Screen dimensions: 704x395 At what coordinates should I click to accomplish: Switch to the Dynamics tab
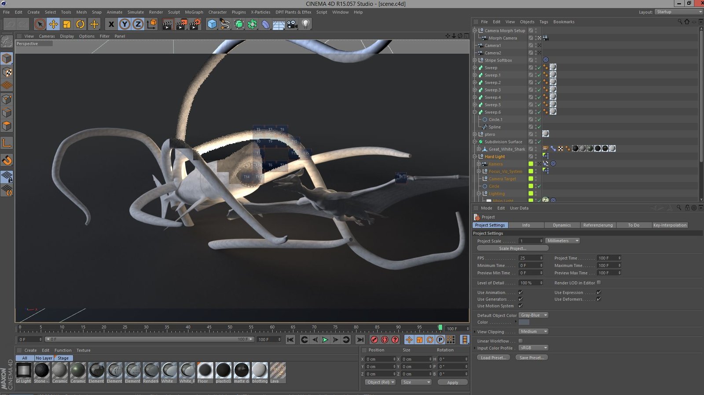(x=561, y=225)
